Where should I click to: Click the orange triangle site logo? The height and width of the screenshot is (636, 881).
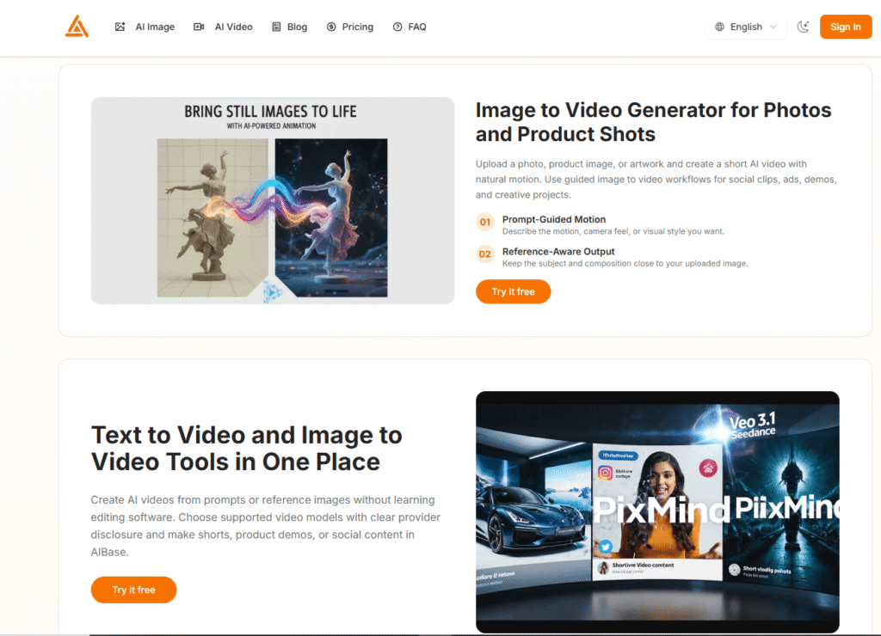pos(77,27)
